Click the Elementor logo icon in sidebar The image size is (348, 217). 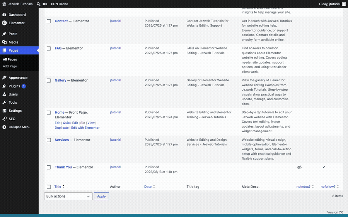(x=4, y=23)
